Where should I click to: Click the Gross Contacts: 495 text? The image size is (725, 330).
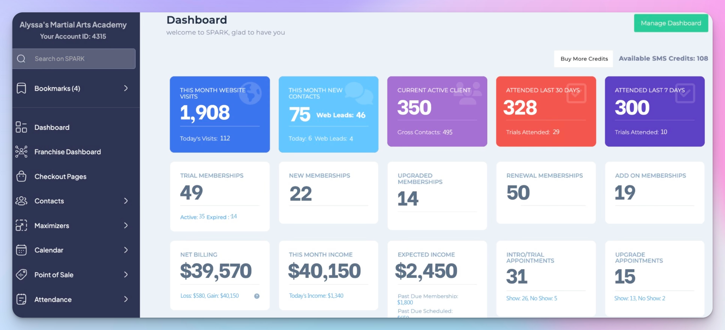tap(425, 132)
